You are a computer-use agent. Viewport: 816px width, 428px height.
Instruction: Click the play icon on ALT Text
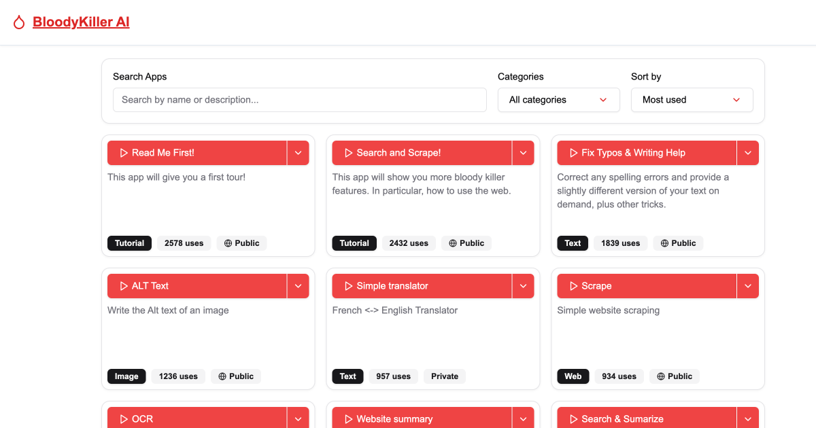click(124, 286)
